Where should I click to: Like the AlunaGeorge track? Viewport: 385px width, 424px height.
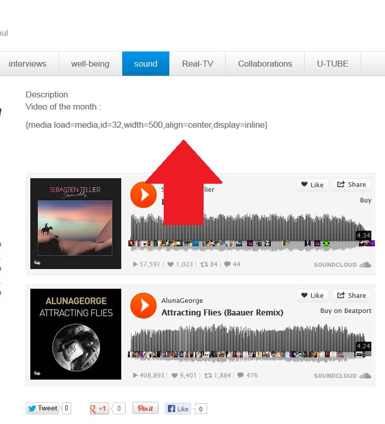click(x=312, y=296)
